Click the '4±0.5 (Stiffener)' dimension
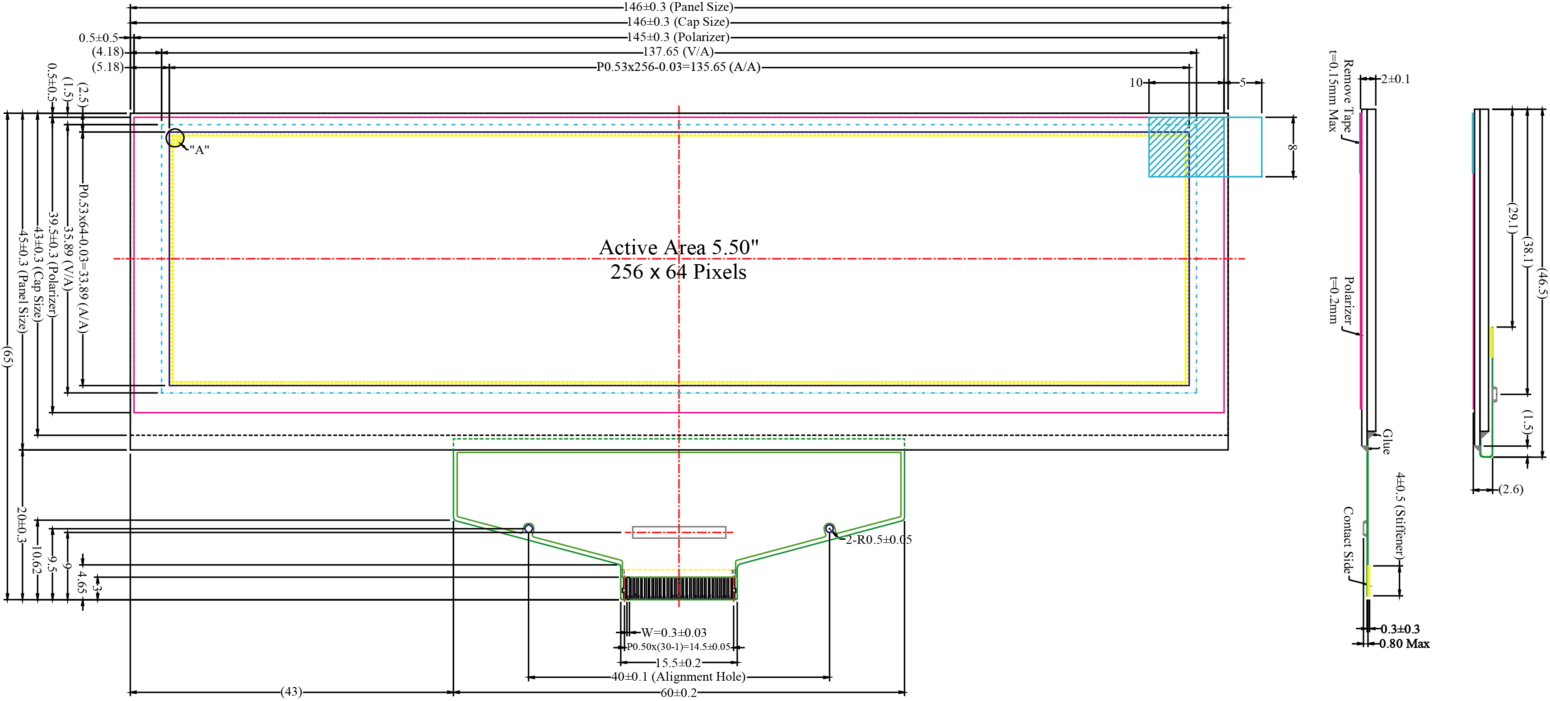 (x=1400, y=516)
